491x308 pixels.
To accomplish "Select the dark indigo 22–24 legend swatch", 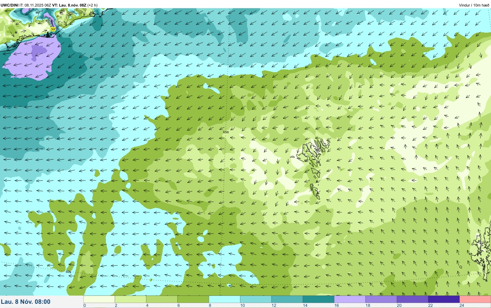I will pos(443,299).
